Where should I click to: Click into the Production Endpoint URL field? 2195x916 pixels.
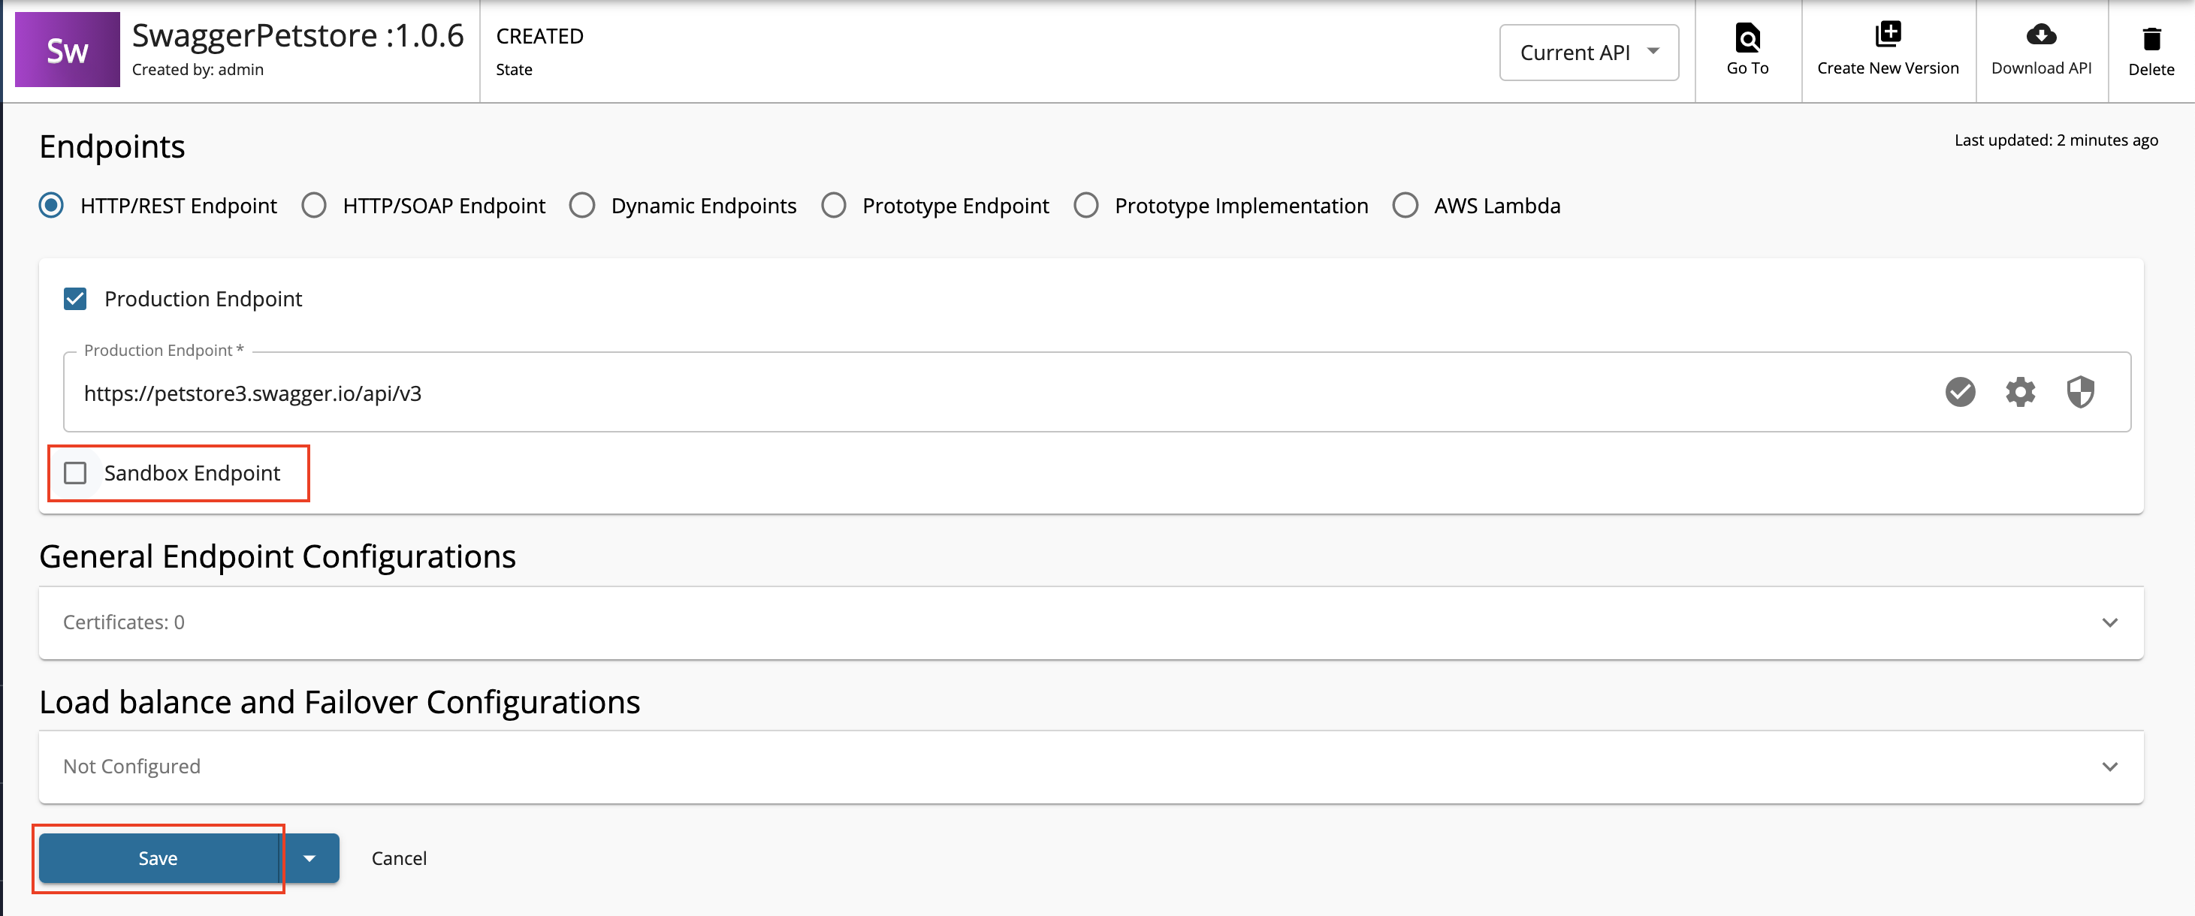937,393
